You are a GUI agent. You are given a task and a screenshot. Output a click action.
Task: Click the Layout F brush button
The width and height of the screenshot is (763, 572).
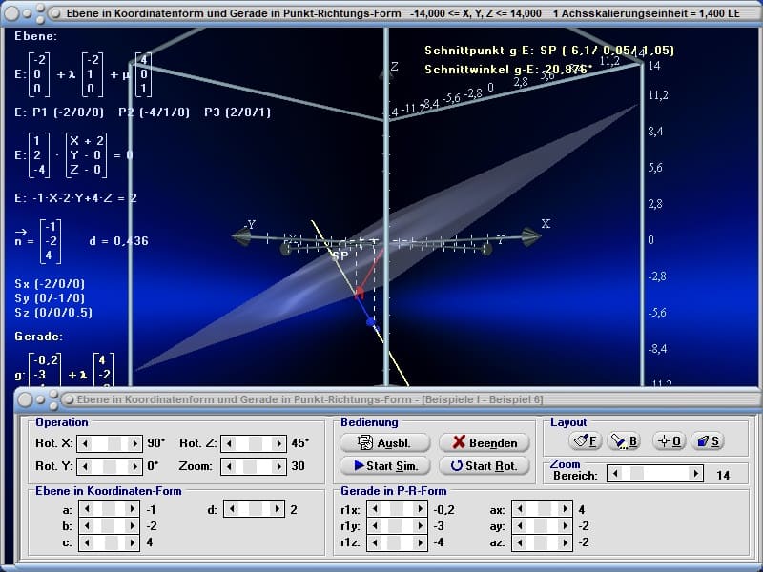586,441
